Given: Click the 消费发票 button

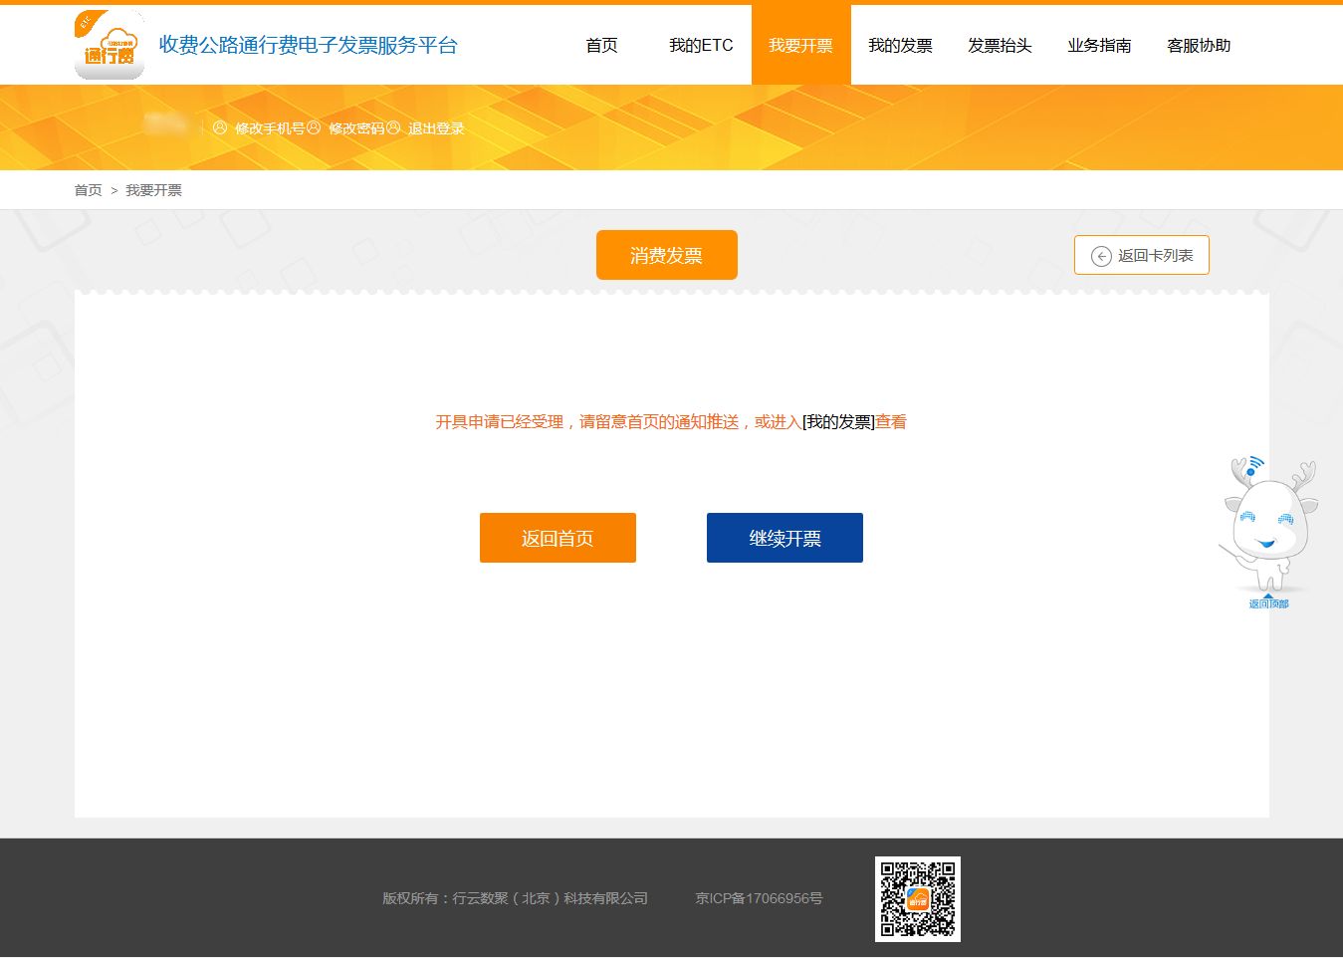Looking at the screenshot, I should 666,256.
